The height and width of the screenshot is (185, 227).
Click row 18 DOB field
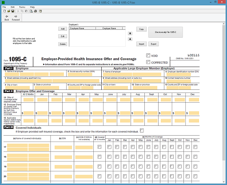(x=84, y=157)
